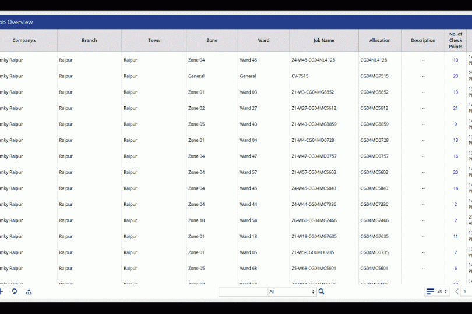The height and width of the screenshot is (314, 472).
Task: Click the Z6-W60-CG04MG7466 job name cell
Action: (x=314, y=220)
